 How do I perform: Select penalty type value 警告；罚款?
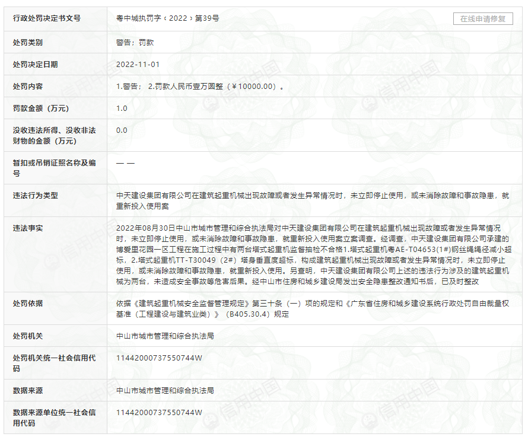click(x=135, y=43)
